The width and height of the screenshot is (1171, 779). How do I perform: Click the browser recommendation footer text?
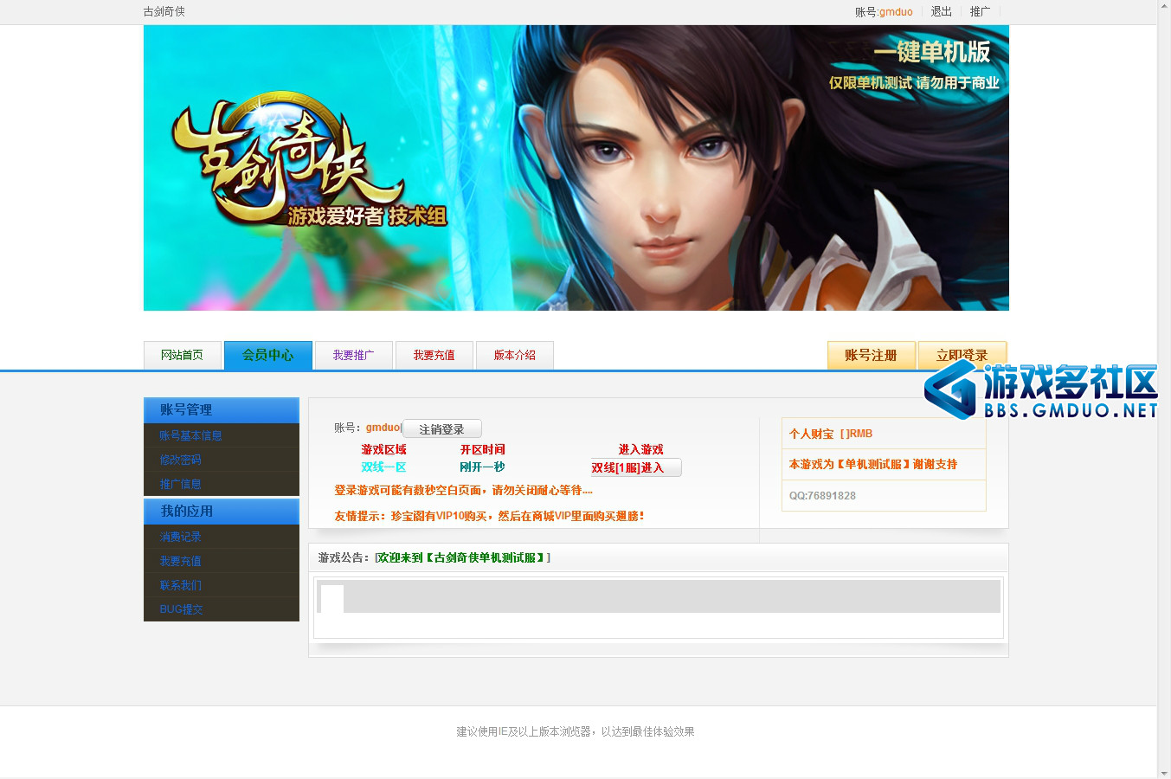576,731
